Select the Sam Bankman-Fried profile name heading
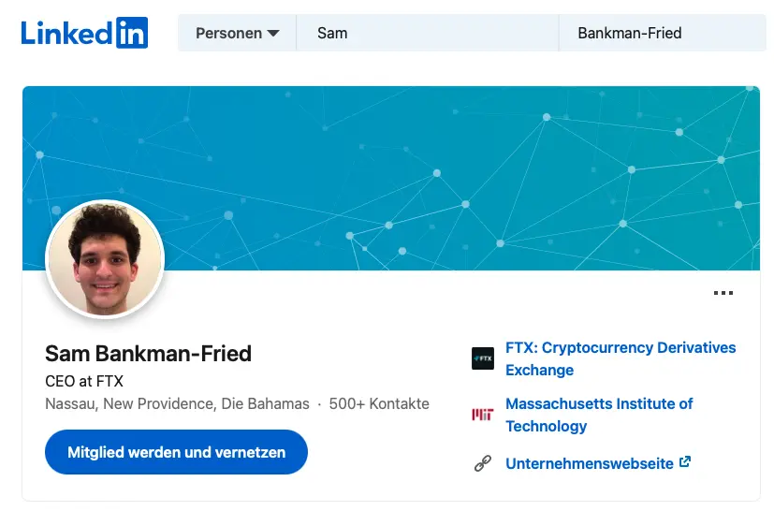Viewport: 774px width, 511px height. click(x=148, y=354)
